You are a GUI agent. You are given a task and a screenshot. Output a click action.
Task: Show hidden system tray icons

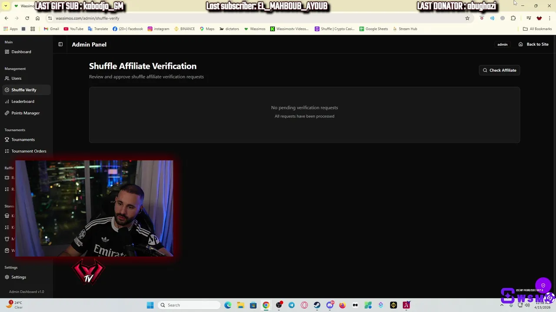pos(502,305)
